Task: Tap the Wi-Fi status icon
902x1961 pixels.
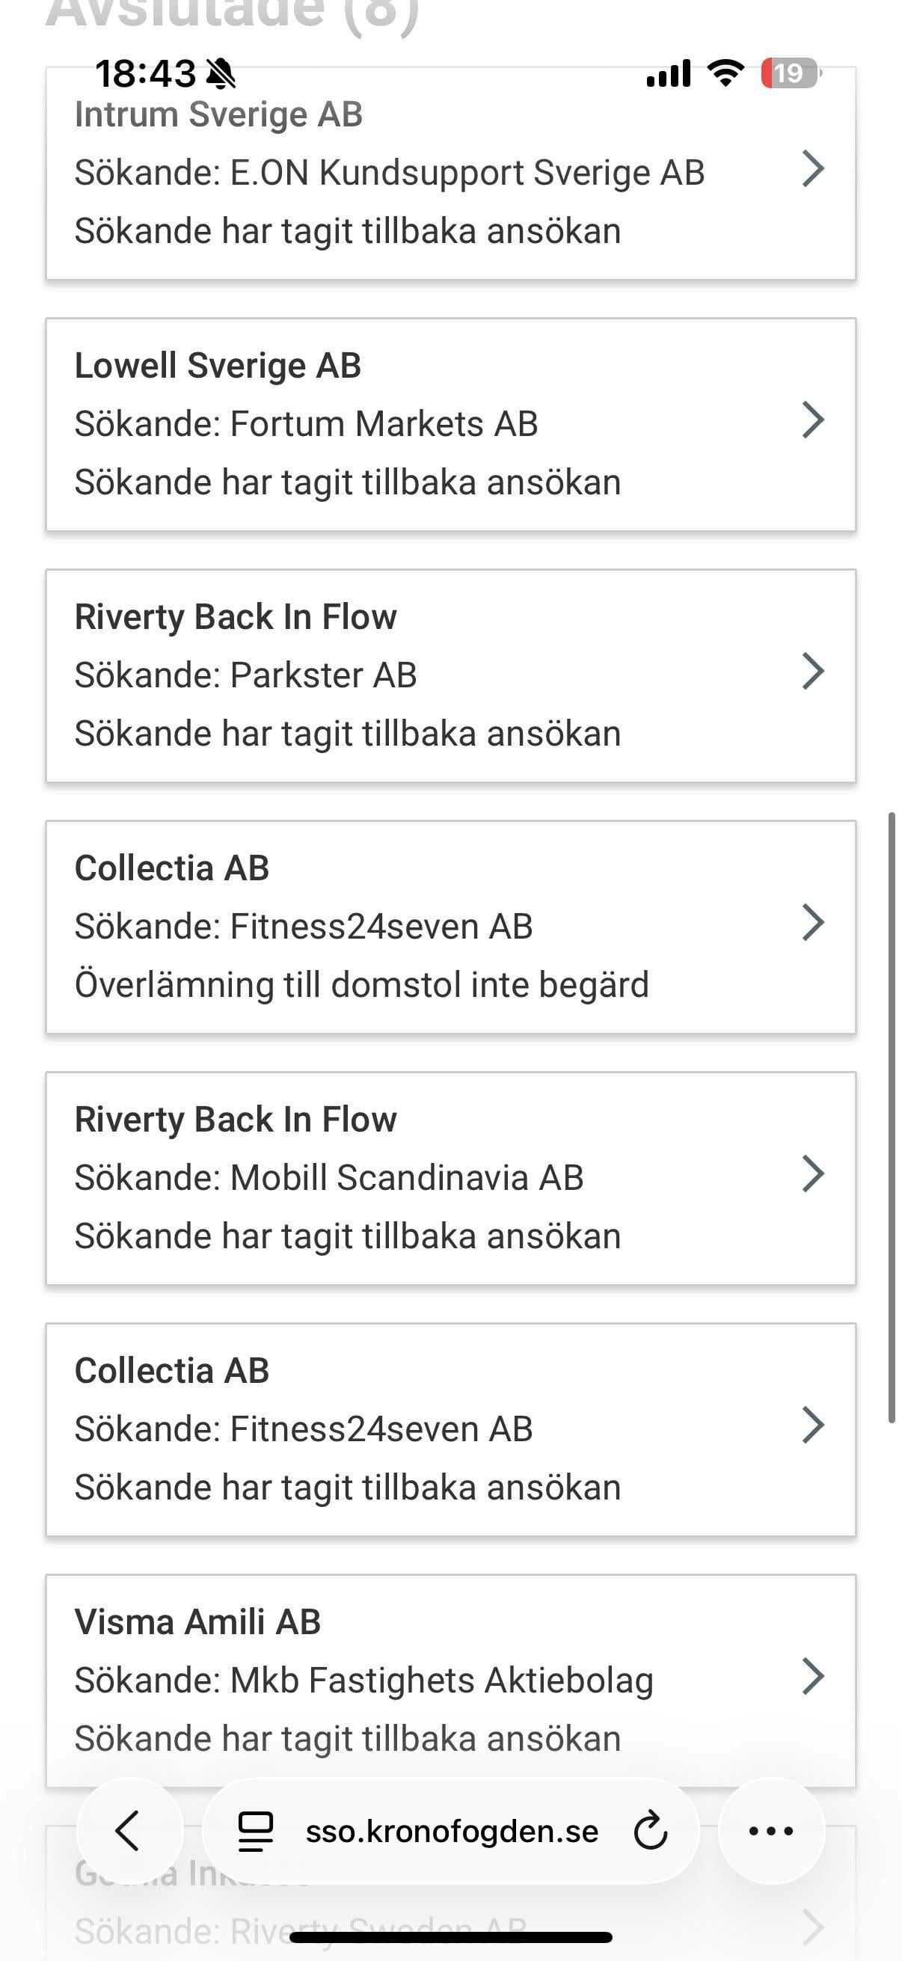Action: [x=725, y=73]
